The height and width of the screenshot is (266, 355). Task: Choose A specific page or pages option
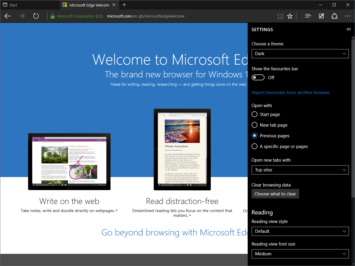point(255,146)
